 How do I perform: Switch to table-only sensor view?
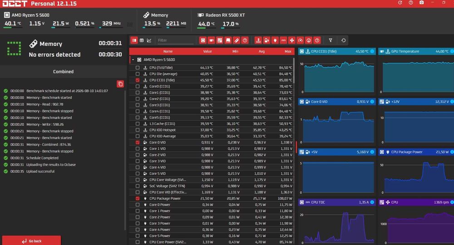(x=142, y=40)
